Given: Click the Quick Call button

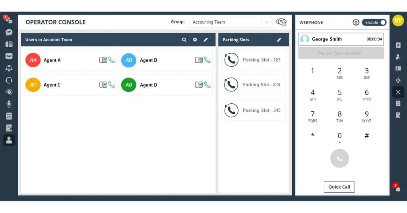Looking at the screenshot, I should pyautogui.click(x=339, y=187).
